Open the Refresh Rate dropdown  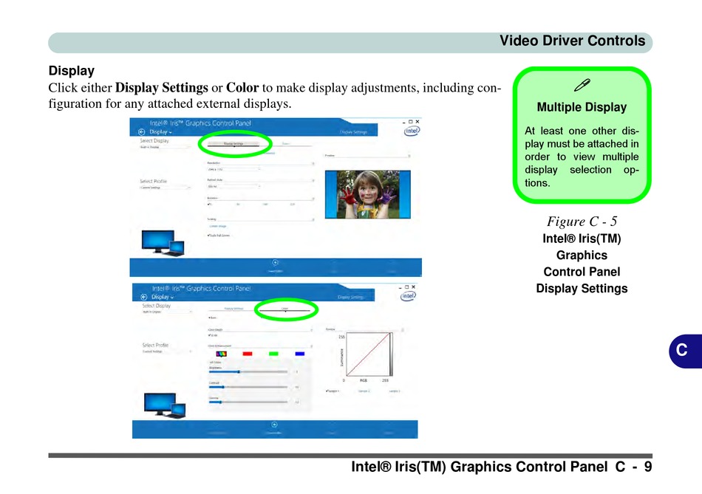tap(234, 187)
